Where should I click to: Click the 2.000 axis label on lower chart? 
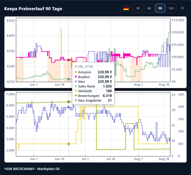click(10, 150)
